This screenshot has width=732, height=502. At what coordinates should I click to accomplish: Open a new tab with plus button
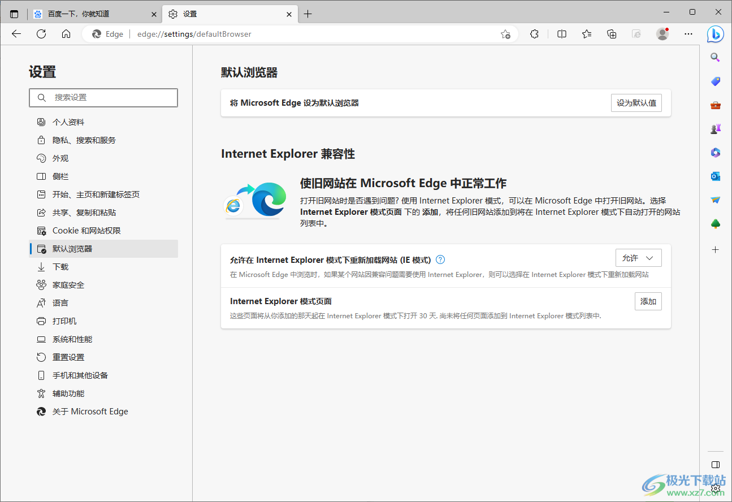pos(307,14)
